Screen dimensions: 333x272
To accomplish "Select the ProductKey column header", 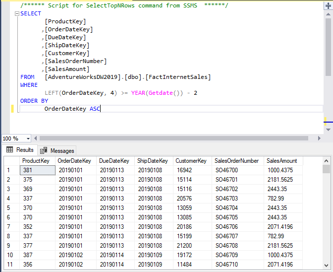I will (37, 161).
